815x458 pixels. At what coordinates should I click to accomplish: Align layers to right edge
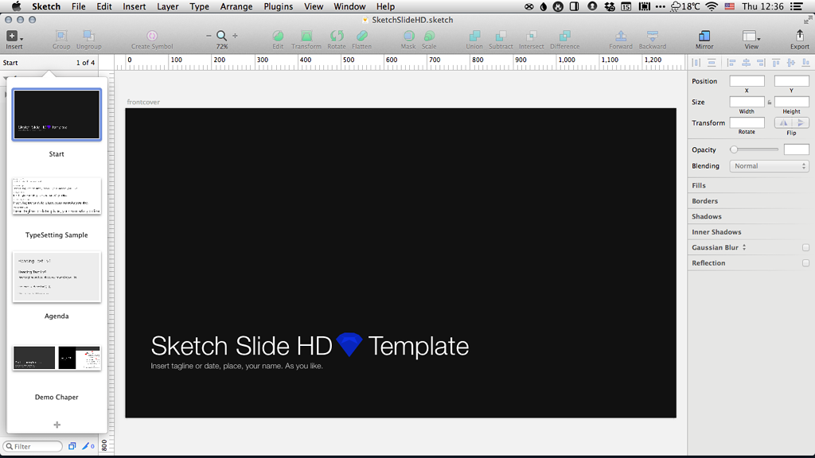tap(761, 63)
